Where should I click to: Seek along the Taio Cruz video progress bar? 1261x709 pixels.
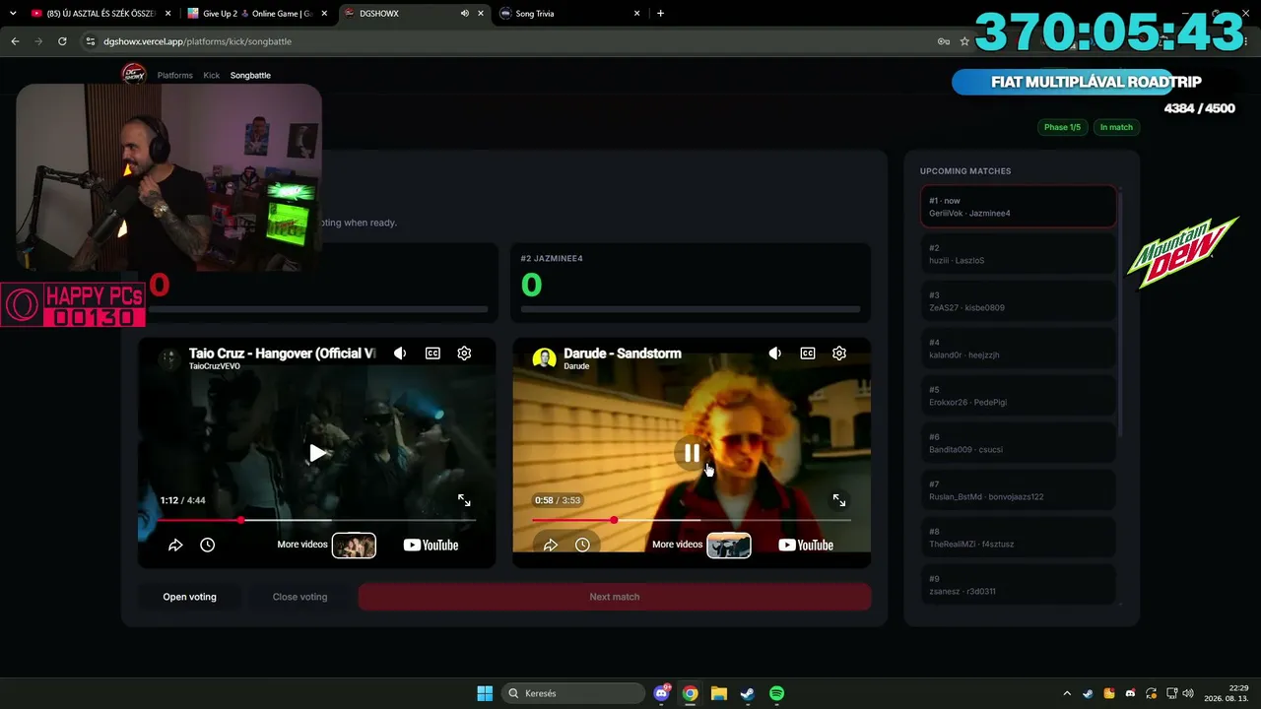click(316, 520)
